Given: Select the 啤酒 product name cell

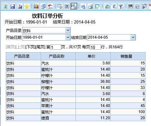Looking at the screenshot, I should pos(58,118).
